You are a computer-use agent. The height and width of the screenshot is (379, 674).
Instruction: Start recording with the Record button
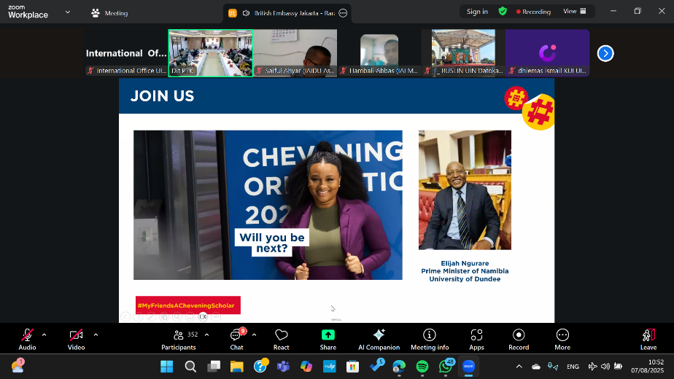[x=519, y=339]
